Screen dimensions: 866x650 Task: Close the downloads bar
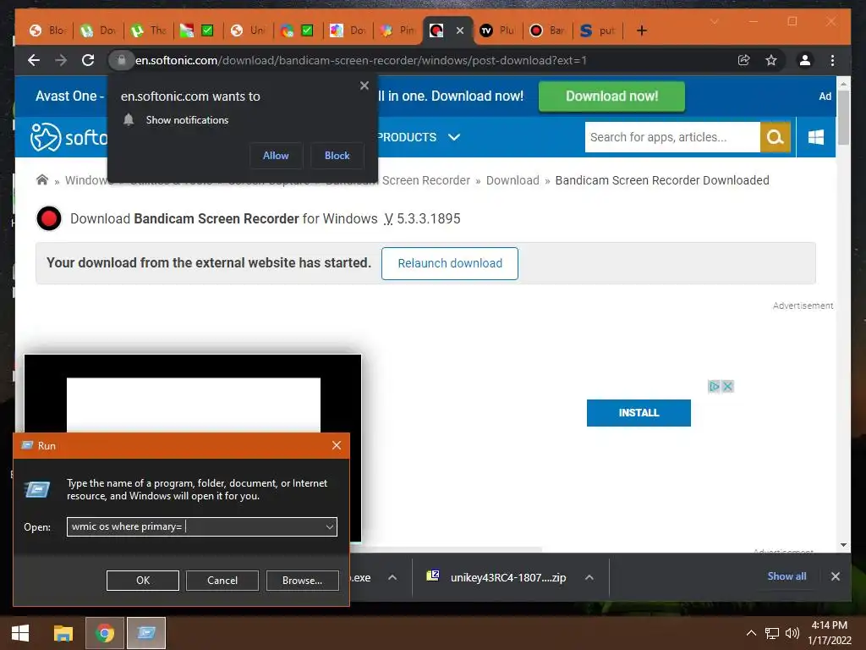(835, 576)
